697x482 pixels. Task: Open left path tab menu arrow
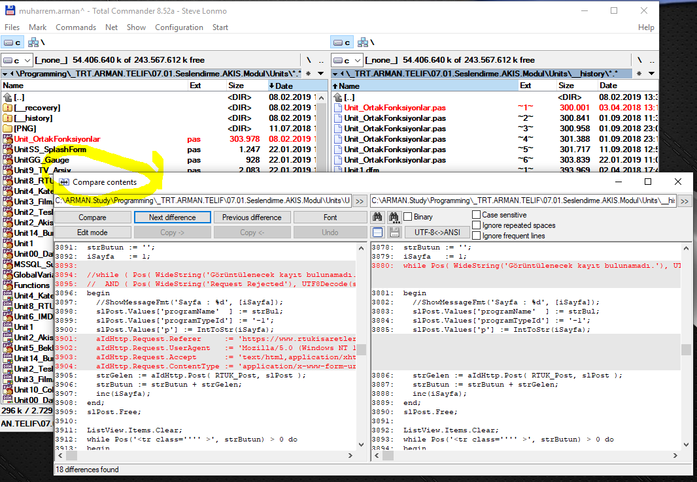(x=5, y=74)
